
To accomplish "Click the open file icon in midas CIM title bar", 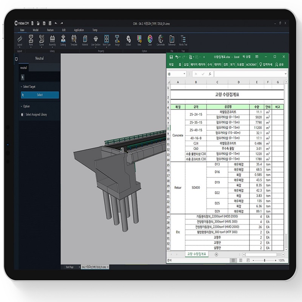I will coord(38,23).
